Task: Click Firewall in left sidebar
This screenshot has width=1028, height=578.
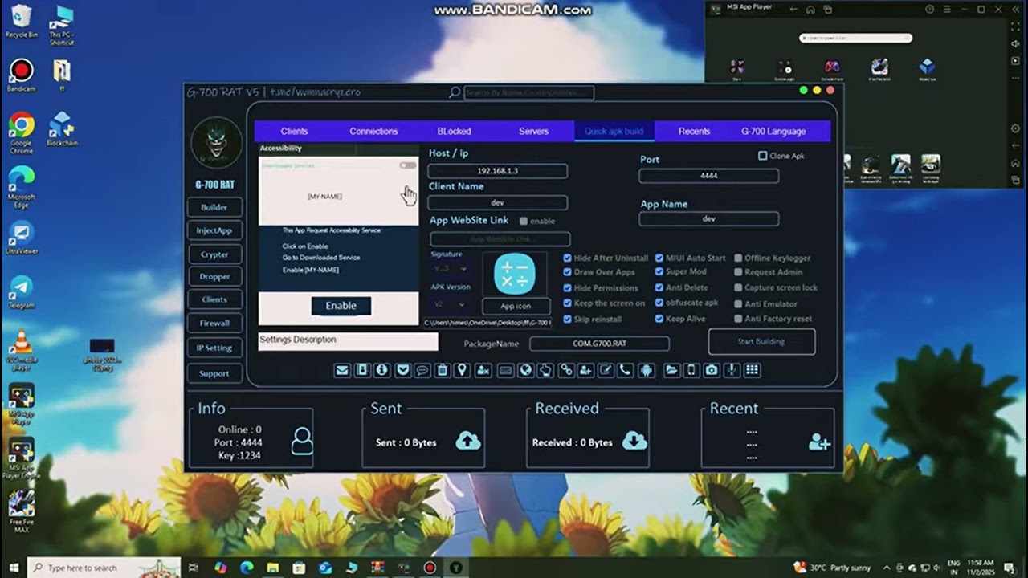Action: pos(214,323)
